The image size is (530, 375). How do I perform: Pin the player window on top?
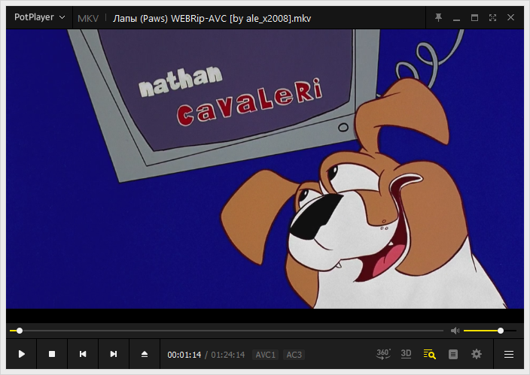tap(438, 17)
